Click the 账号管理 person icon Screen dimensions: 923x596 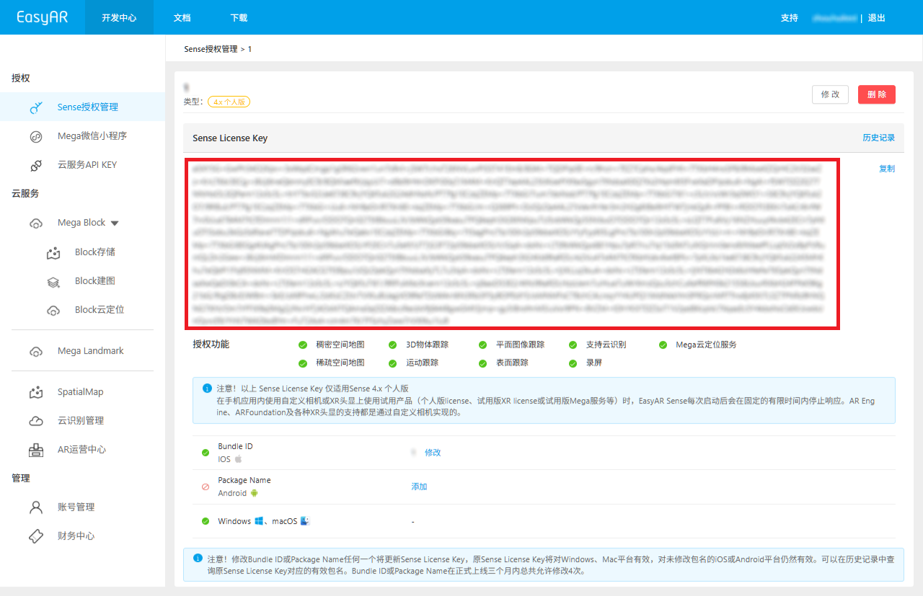36,507
